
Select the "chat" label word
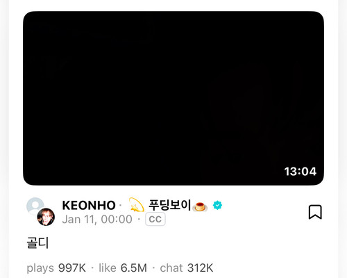(x=171, y=268)
